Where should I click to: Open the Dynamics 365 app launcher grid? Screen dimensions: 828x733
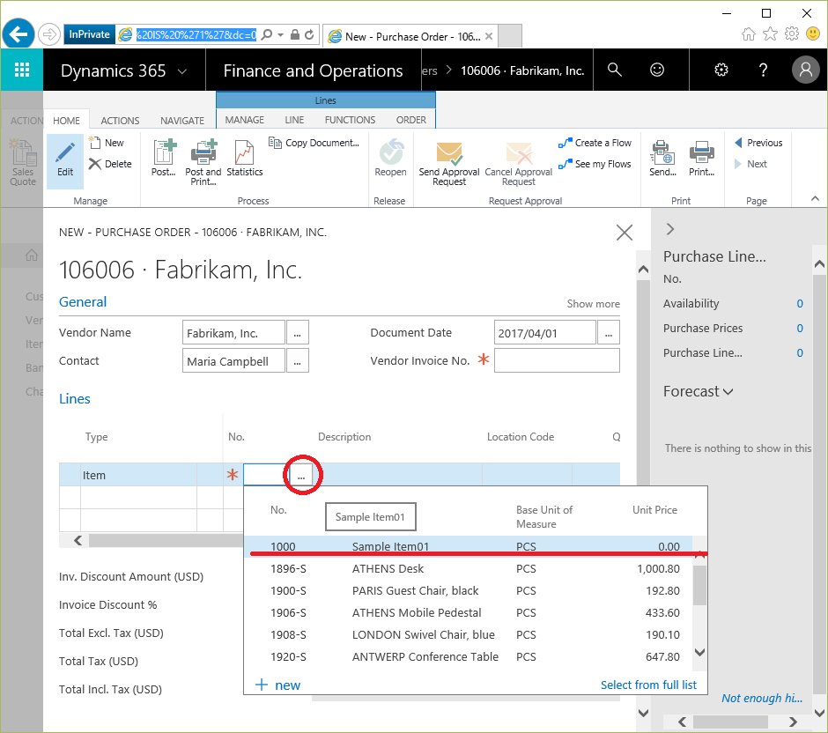click(22, 70)
